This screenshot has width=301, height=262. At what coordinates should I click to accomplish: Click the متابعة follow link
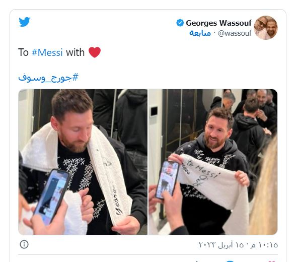200,33
